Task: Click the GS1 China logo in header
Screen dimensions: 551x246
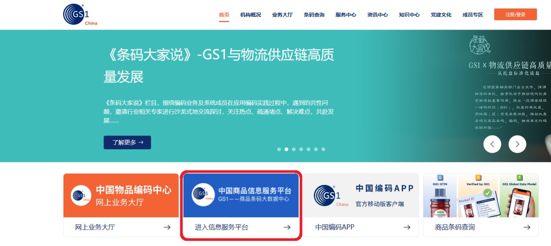Action: [x=81, y=15]
